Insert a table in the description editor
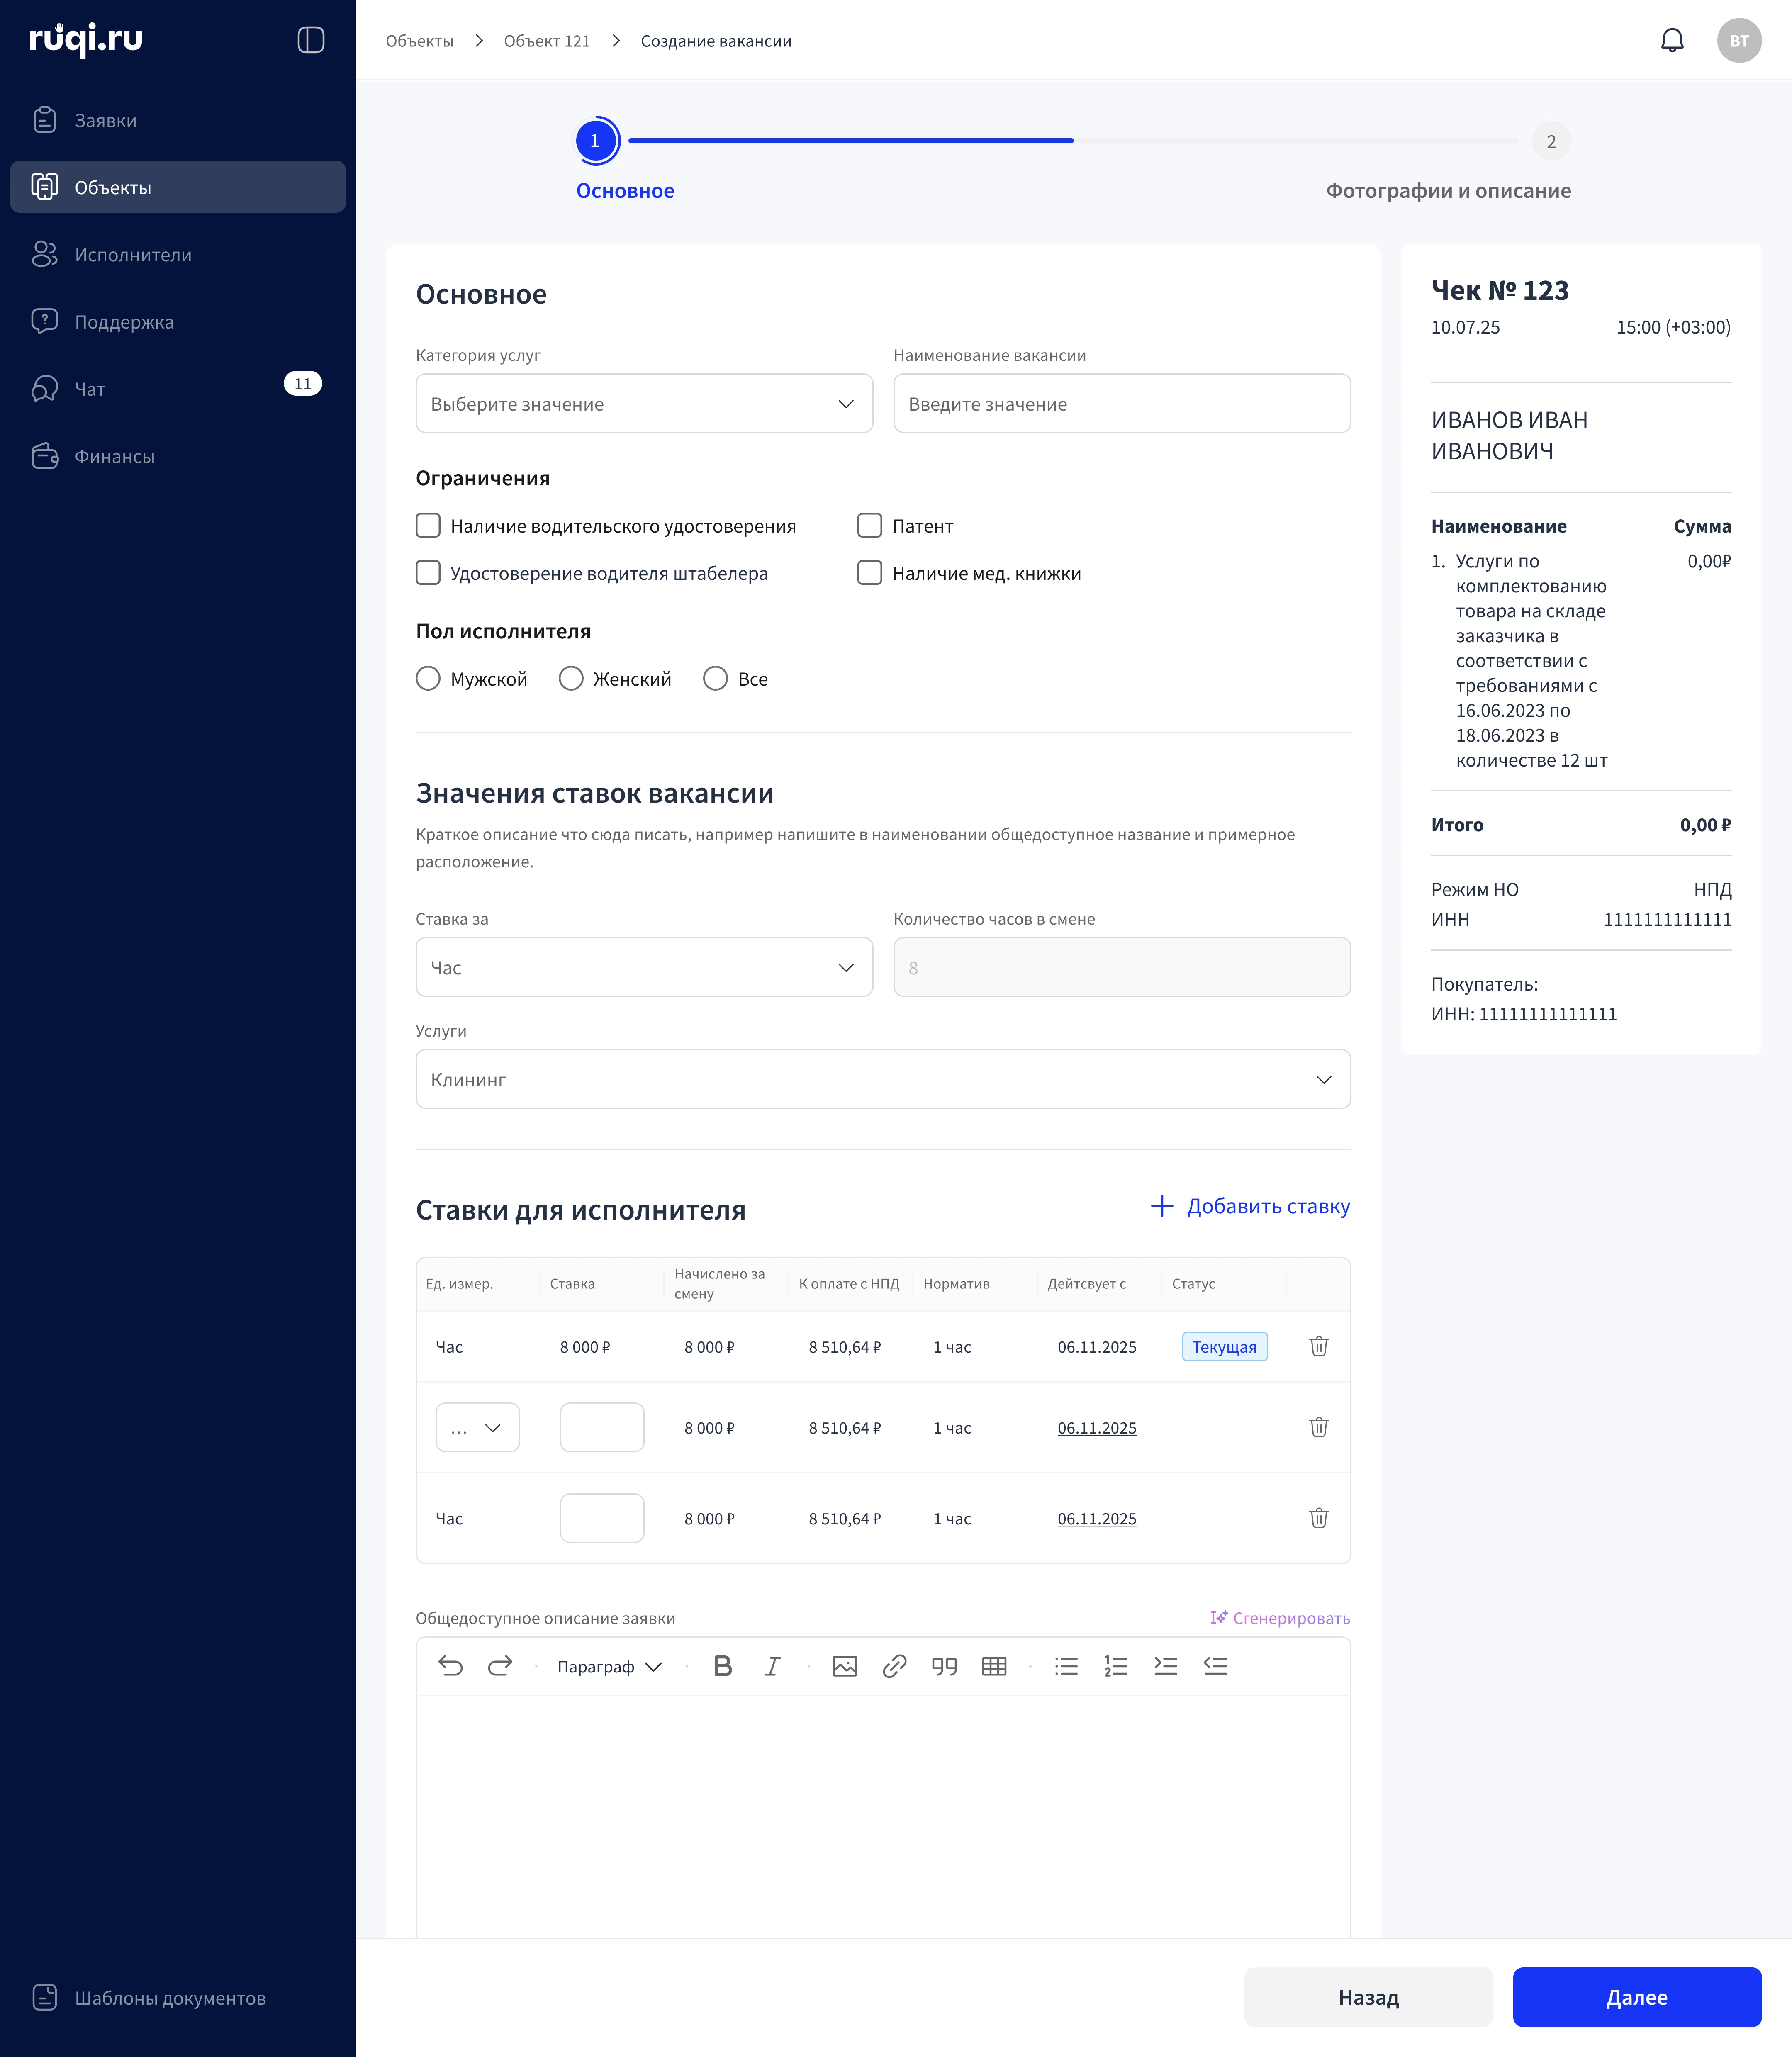This screenshot has width=1792, height=2057. tap(994, 1666)
